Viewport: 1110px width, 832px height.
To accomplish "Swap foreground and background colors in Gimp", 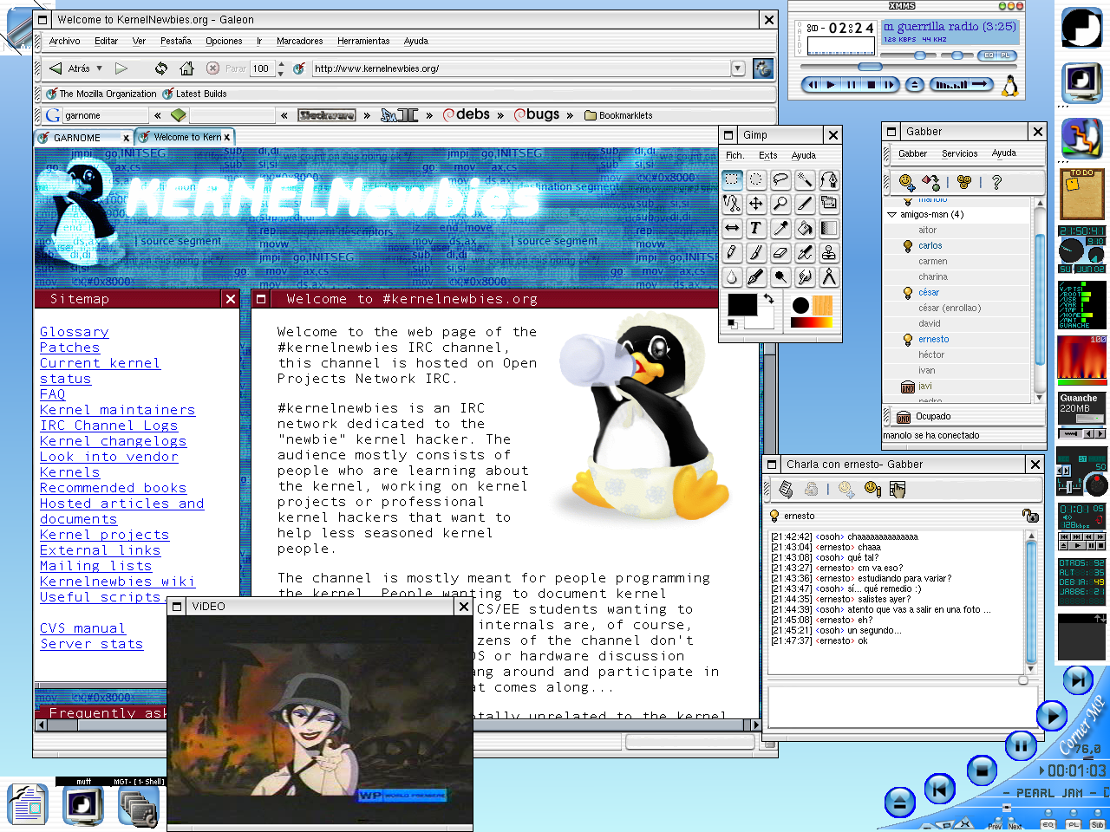I will (x=767, y=299).
